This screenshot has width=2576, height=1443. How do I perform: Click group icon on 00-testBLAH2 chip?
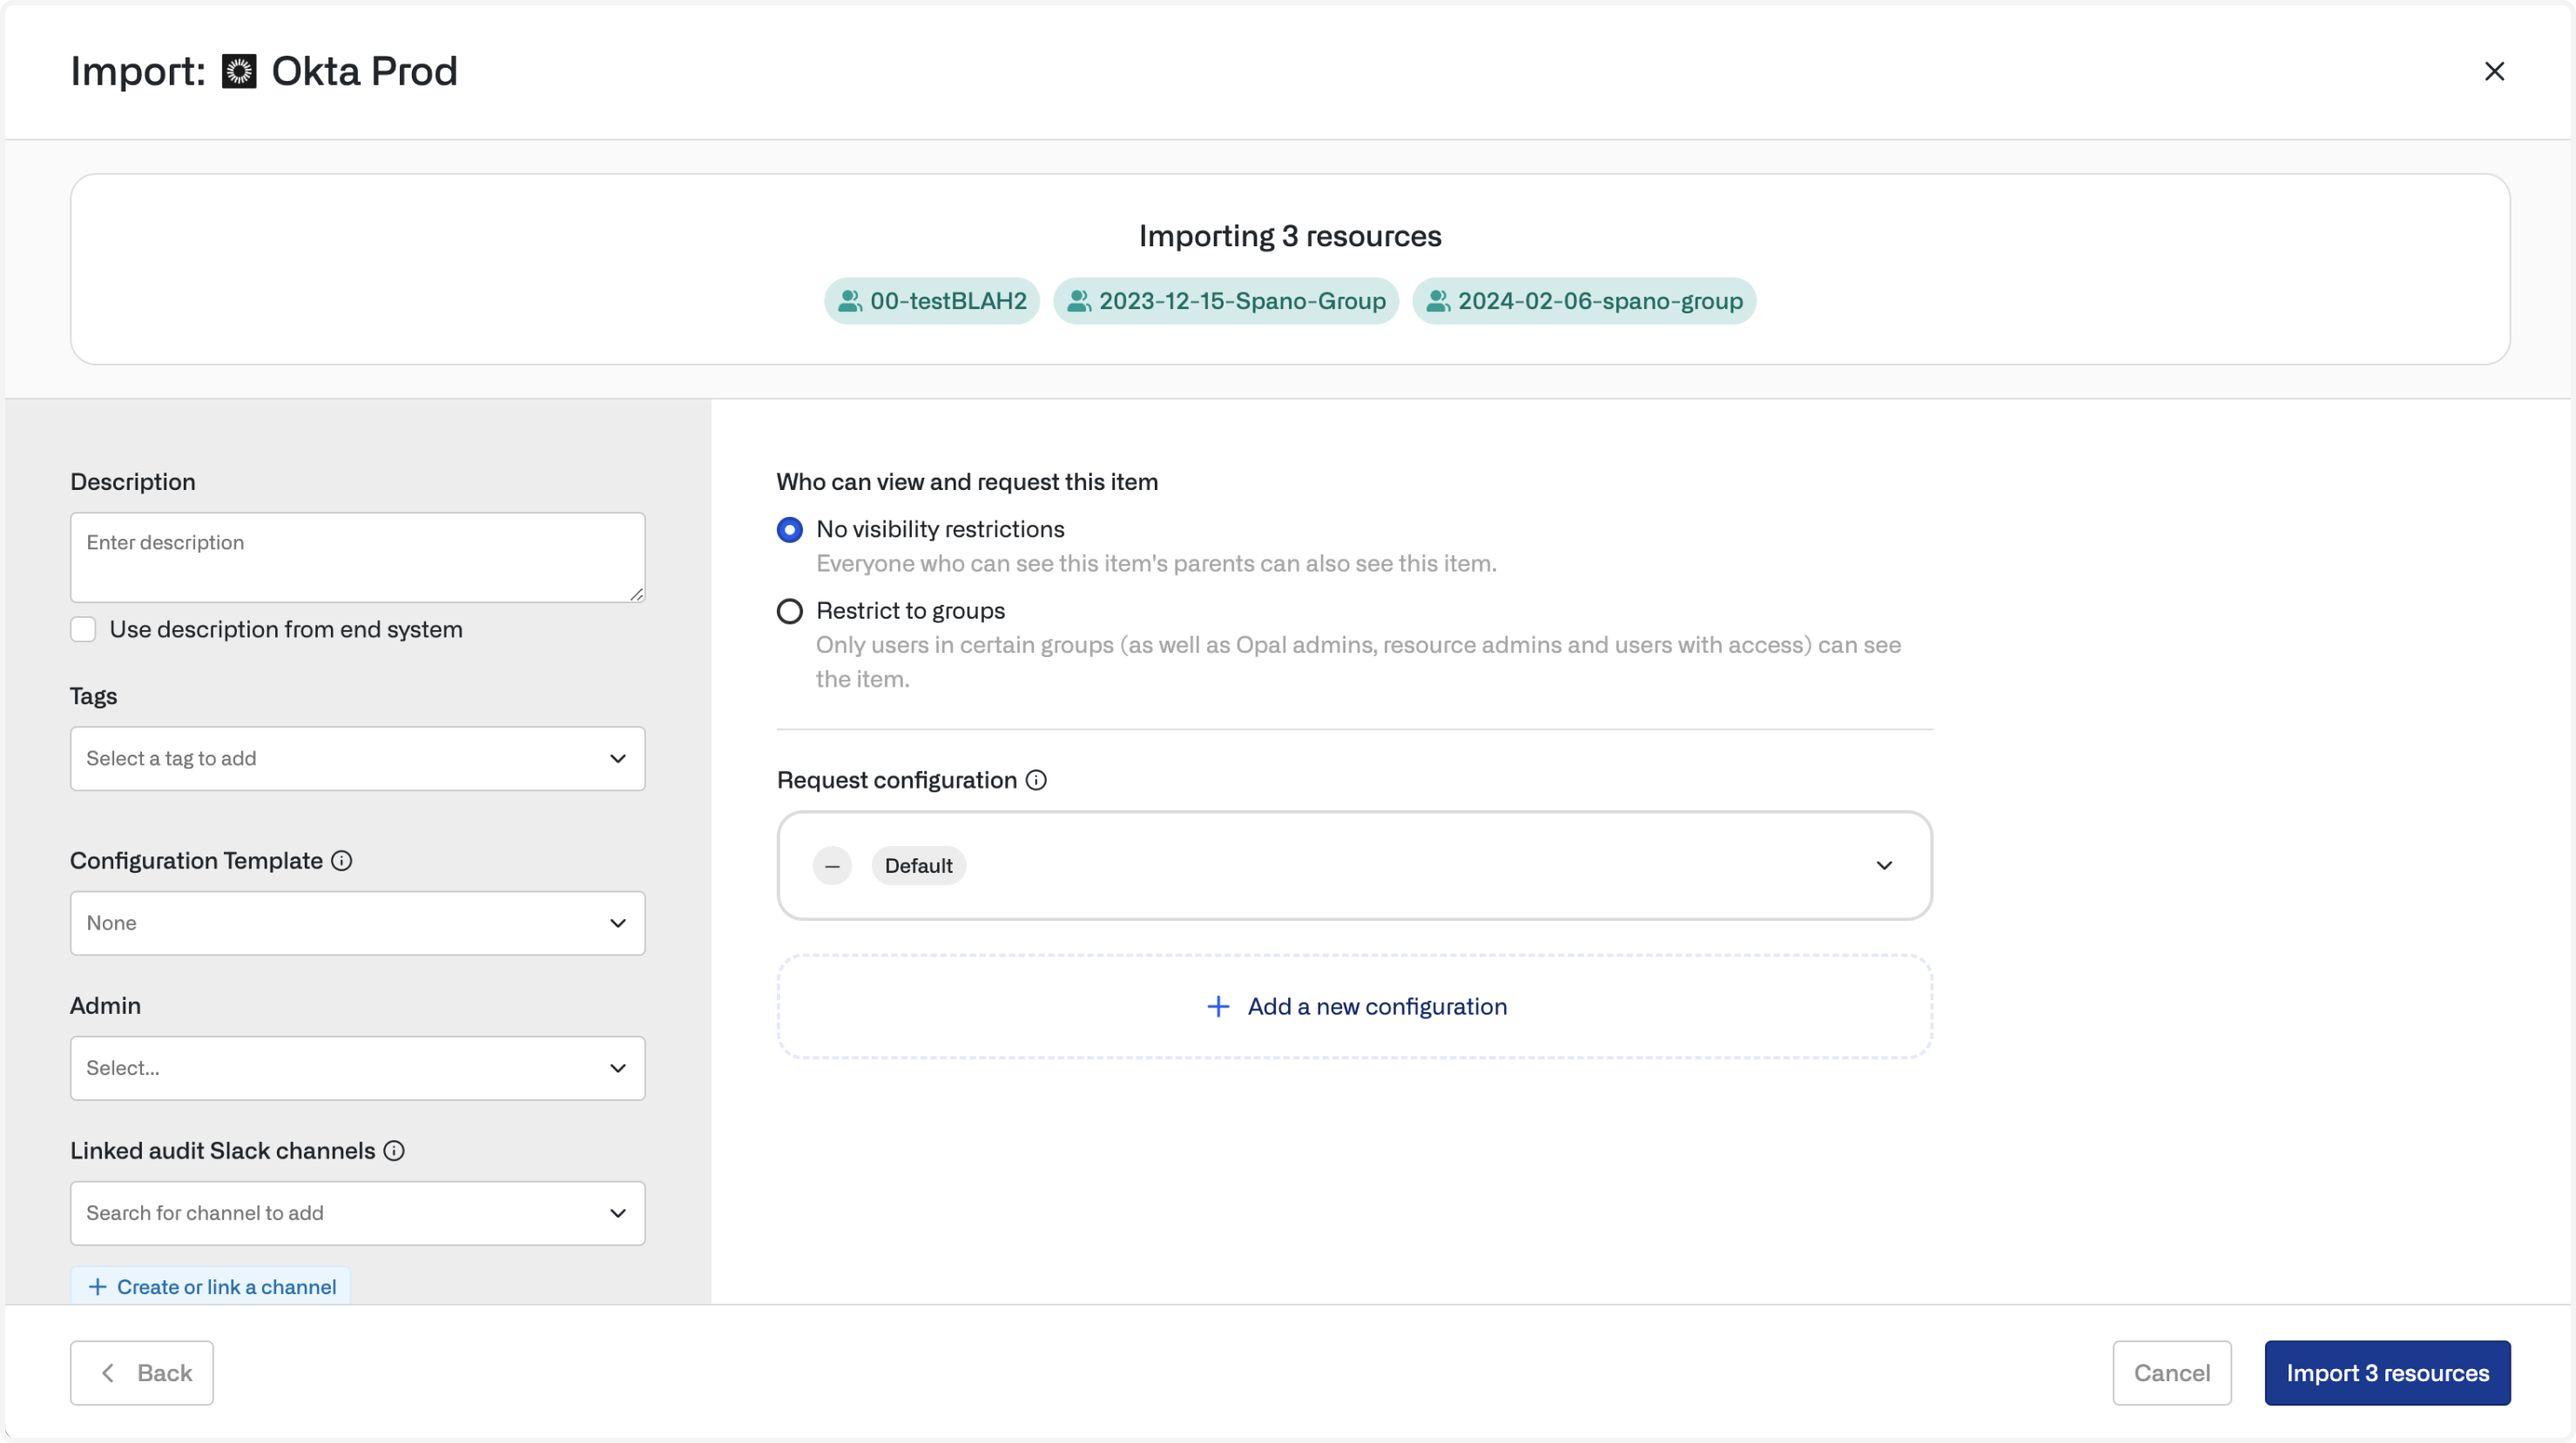[x=849, y=301]
